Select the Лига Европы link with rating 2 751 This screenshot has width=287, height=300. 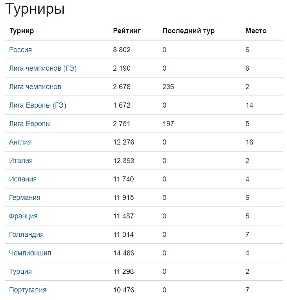pyautogui.click(x=30, y=124)
